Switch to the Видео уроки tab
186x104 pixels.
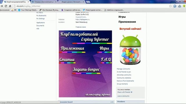coord(71,2)
